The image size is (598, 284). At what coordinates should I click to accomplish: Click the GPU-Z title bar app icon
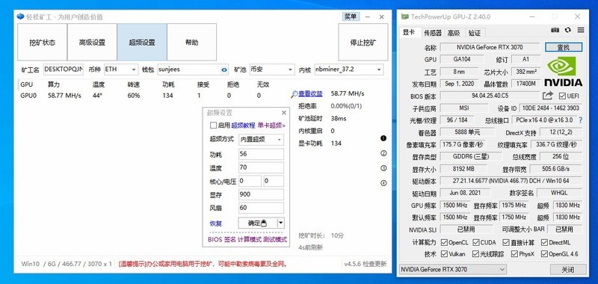(x=404, y=16)
